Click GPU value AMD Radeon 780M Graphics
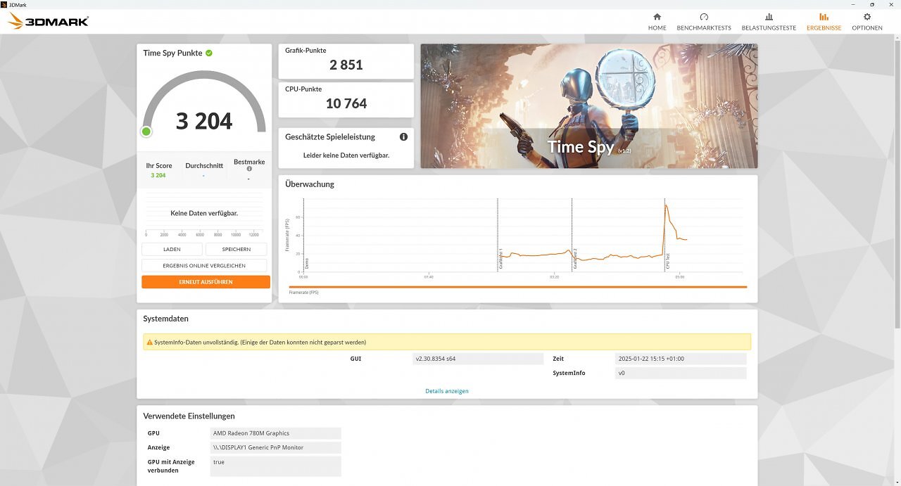Viewport: 901px width, 486px height. pos(276,433)
